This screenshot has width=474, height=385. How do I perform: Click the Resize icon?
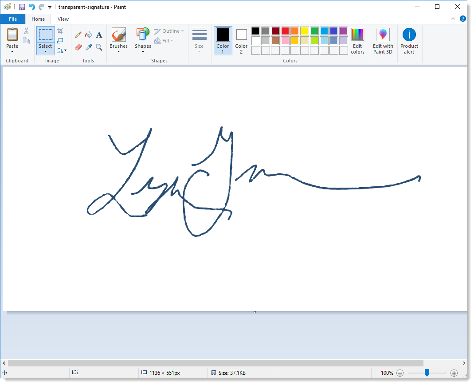[x=61, y=40]
